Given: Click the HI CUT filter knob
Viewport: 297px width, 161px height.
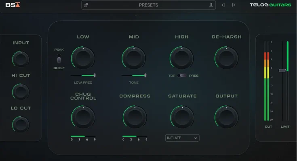Looking at the screenshot, I should (21, 92).
